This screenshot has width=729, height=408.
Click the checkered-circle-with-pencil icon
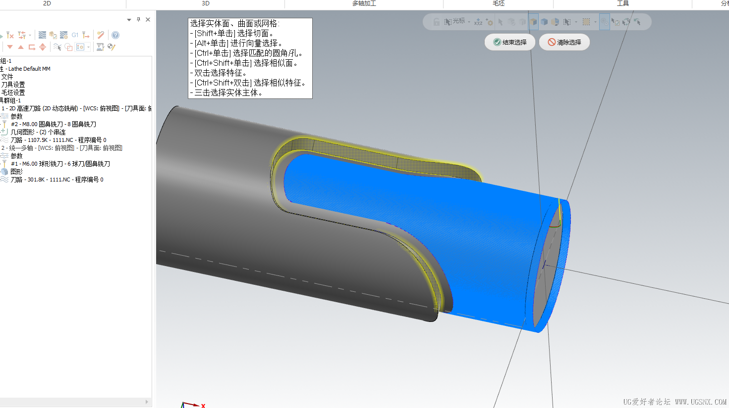tap(112, 47)
